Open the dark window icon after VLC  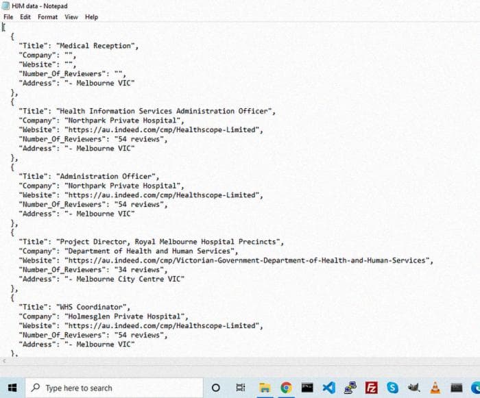point(457,388)
